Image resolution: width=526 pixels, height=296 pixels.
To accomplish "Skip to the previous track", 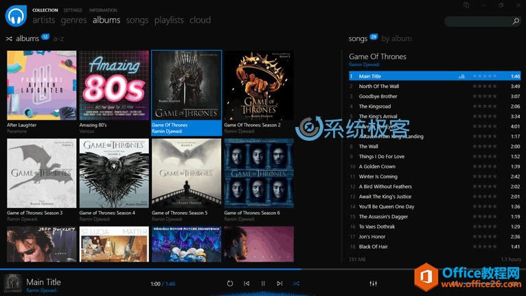I will click(247, 284).
